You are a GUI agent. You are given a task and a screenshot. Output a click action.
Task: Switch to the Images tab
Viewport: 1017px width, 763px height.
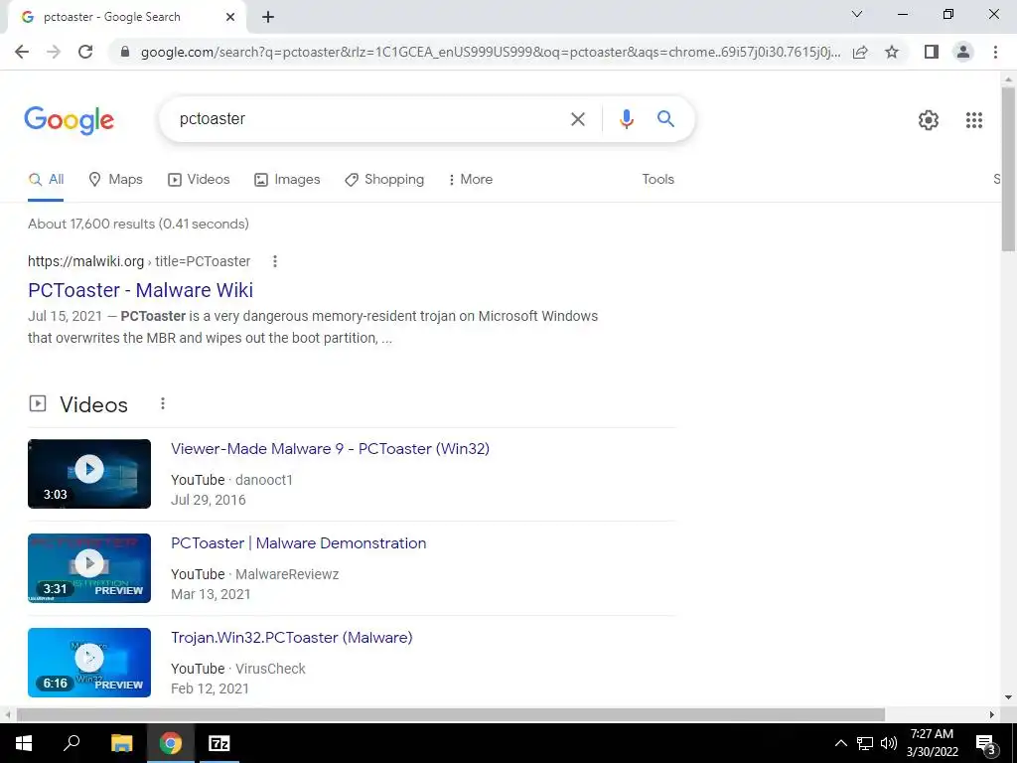pos(287,180)
